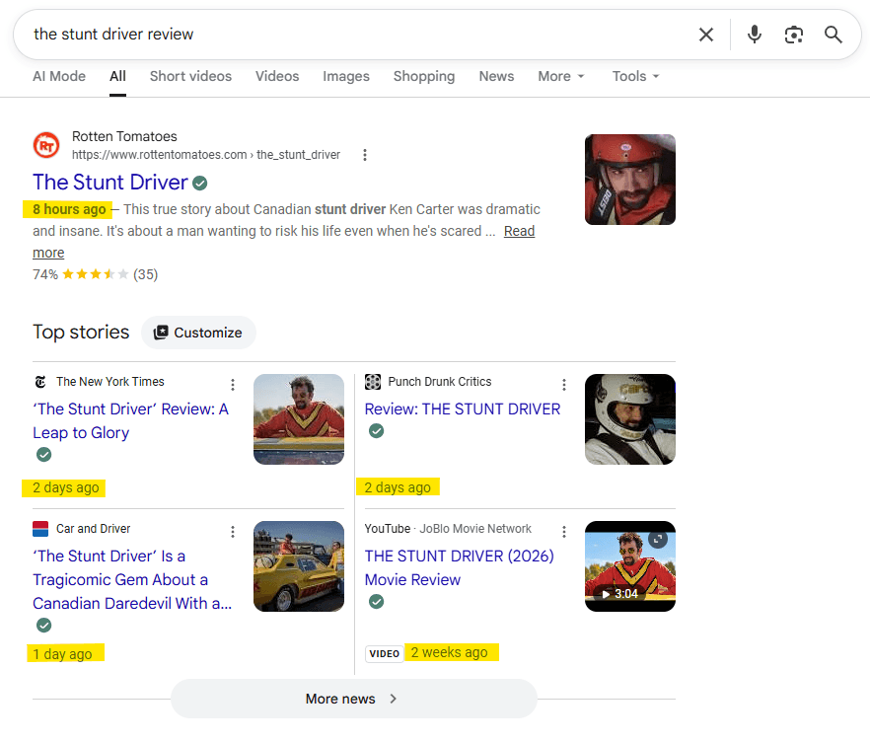Run search with the magnifying glass icon
This screenshot has width=870, height=743.
[833, 35]
